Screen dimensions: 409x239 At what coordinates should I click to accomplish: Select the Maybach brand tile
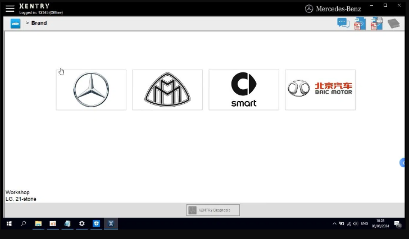(167, 90)
